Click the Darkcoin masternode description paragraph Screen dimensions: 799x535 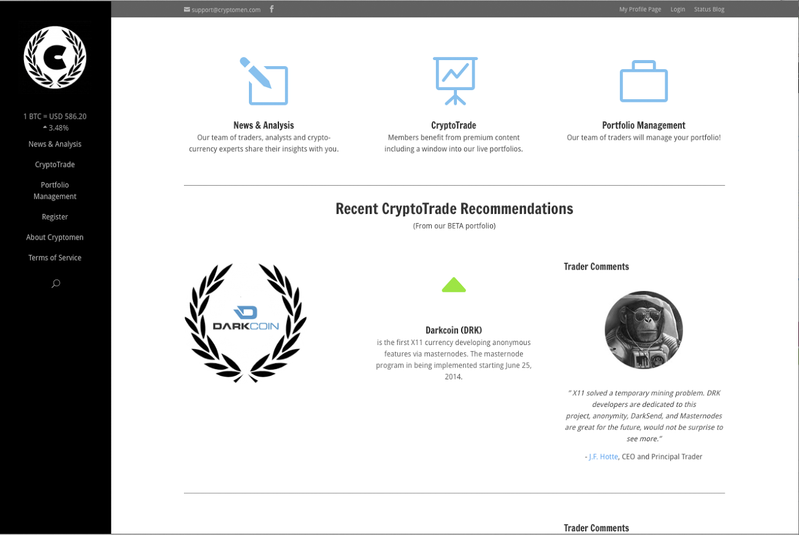point(454,360)
